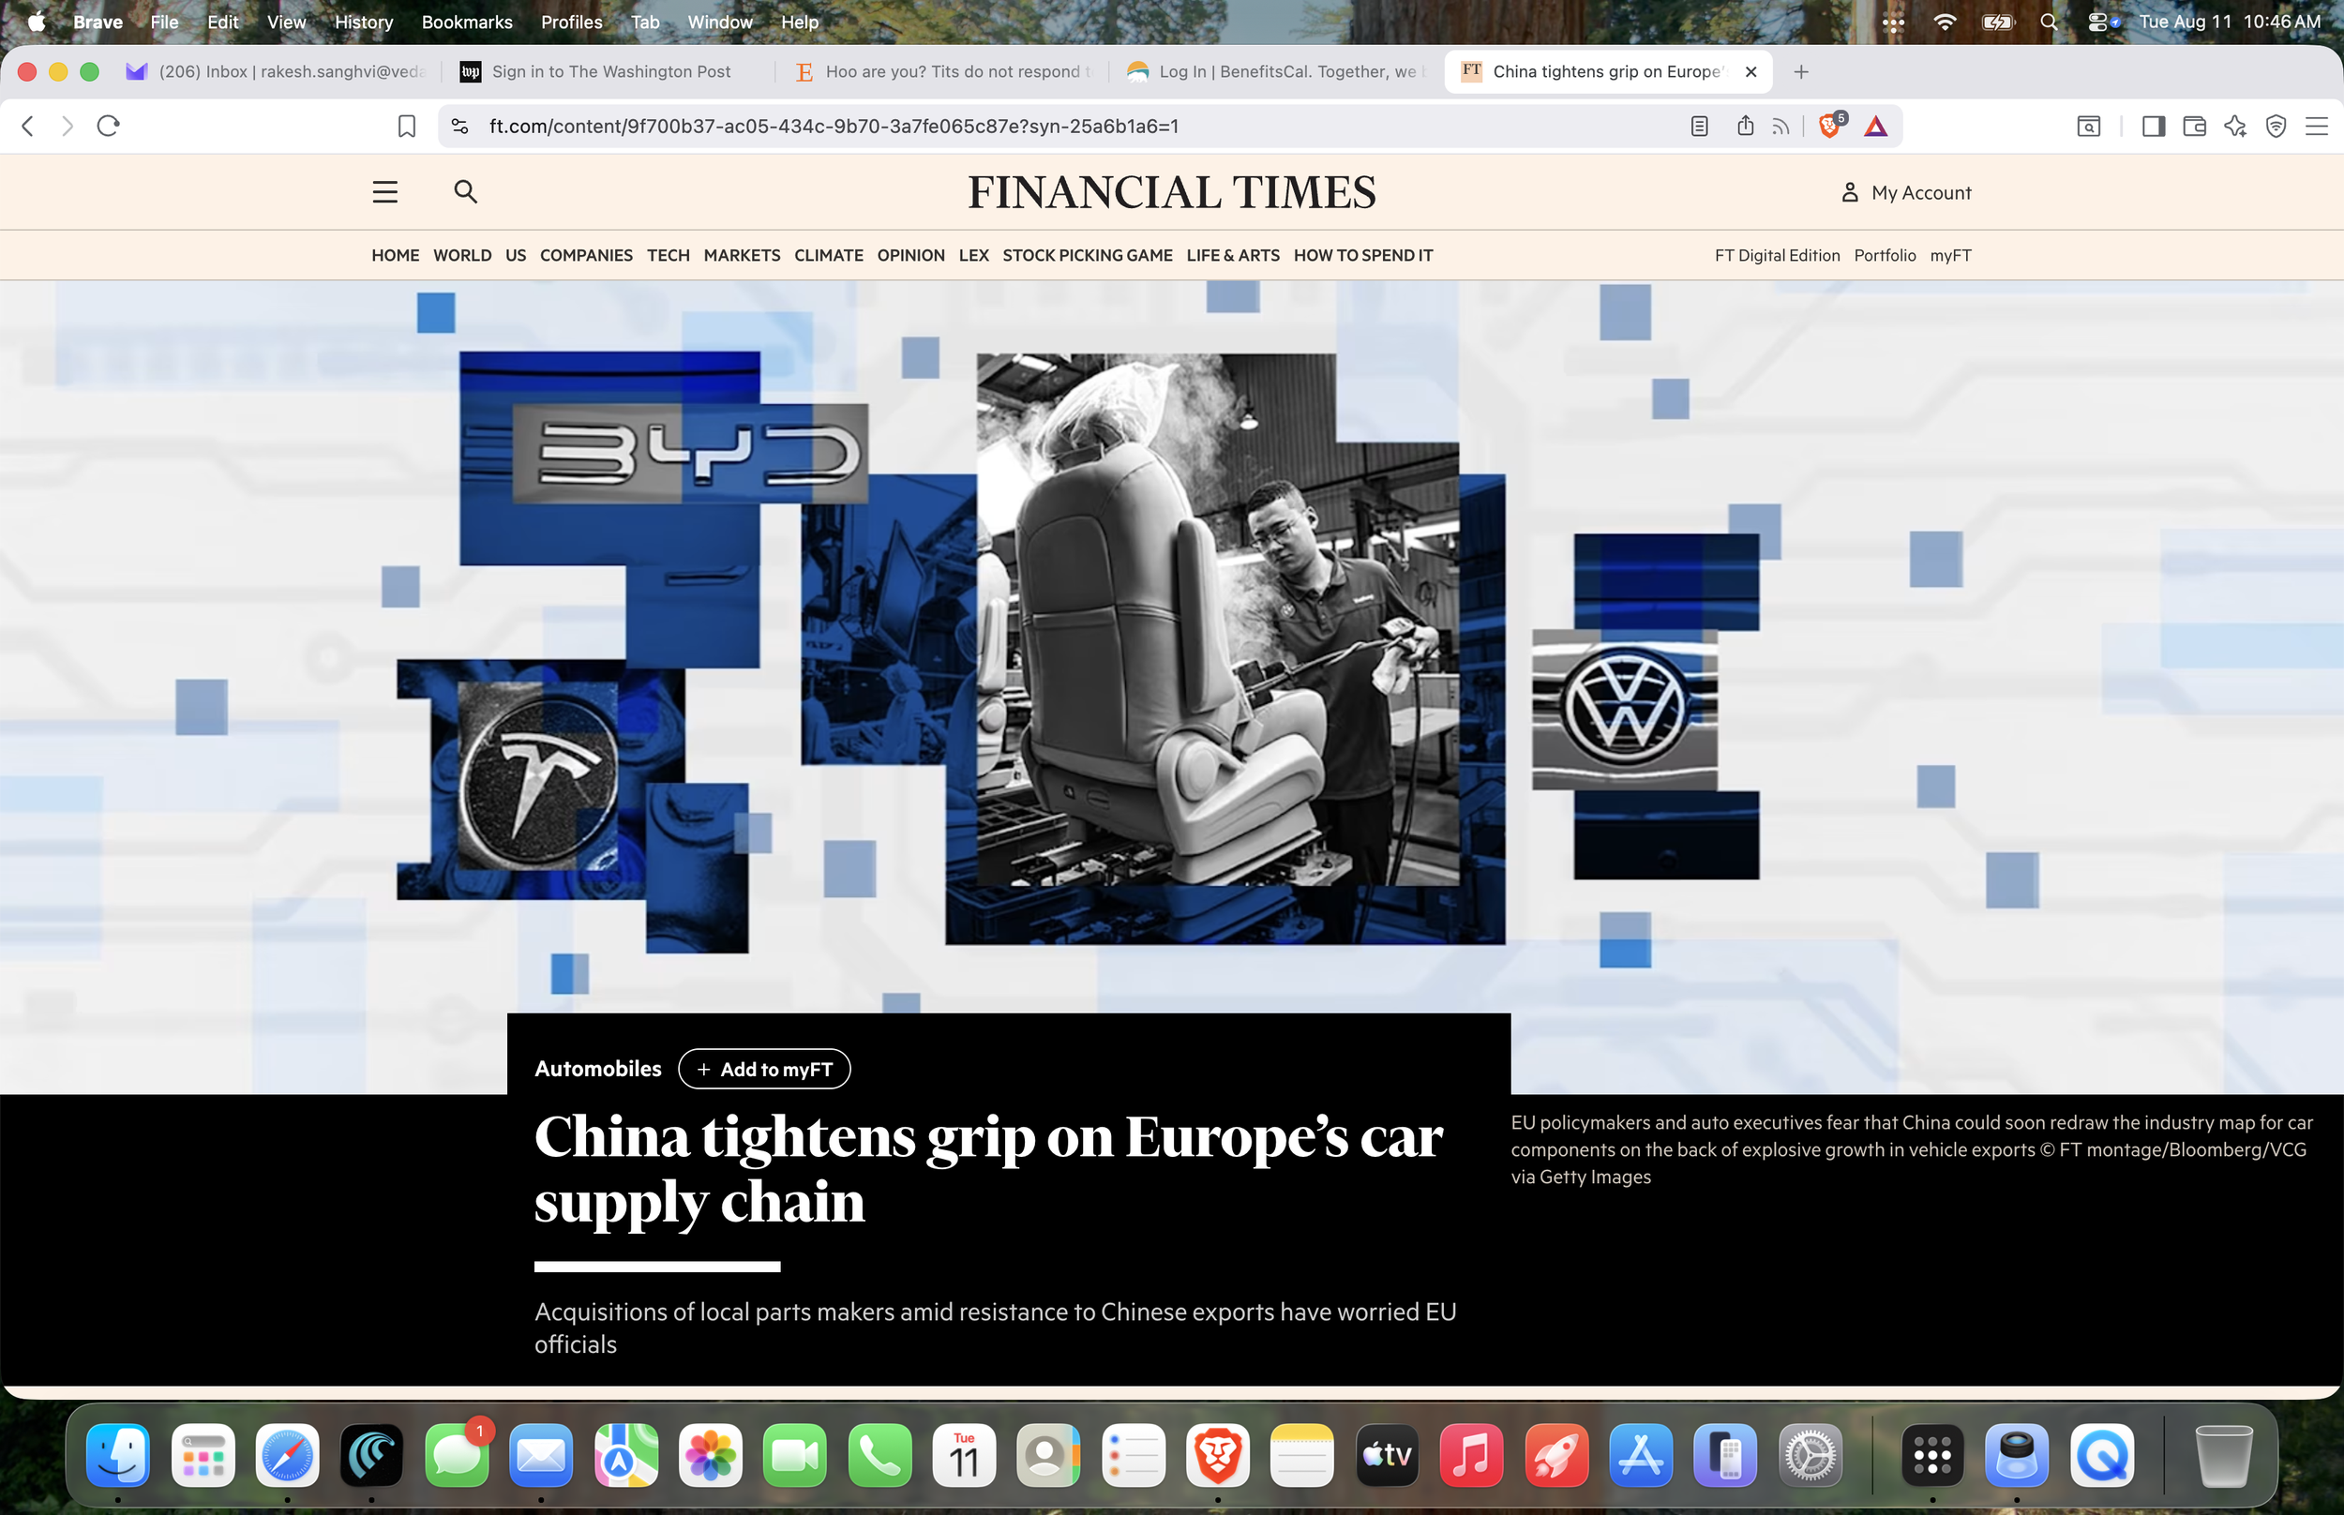This screenshot has height=1515, width=2344.
Task: Open the WORLD navigation section
Action: point(462,255)
